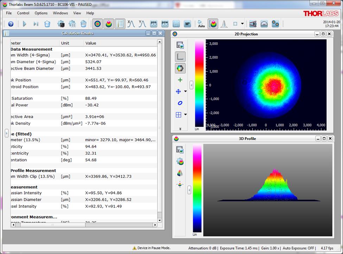Click the 2D Projection color scale bar
Image resolution: width=343 pixels, height=254 pixels.
coord(199,83)
